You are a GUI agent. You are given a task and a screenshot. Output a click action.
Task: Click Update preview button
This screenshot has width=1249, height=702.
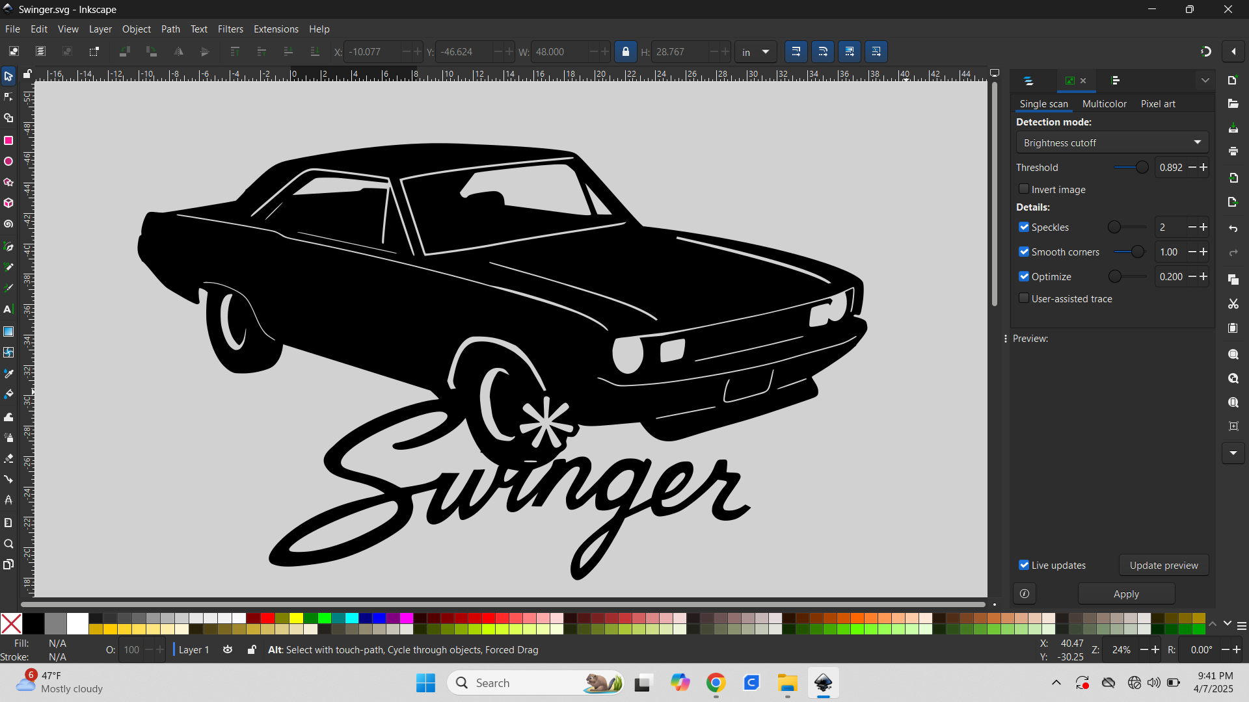pyautogui.click(x=1164, y=565)
